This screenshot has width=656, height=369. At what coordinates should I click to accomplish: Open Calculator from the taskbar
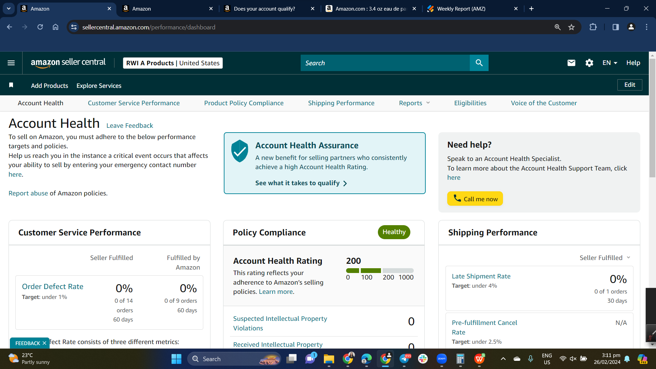pyautogui.click(x=460, y=359)
